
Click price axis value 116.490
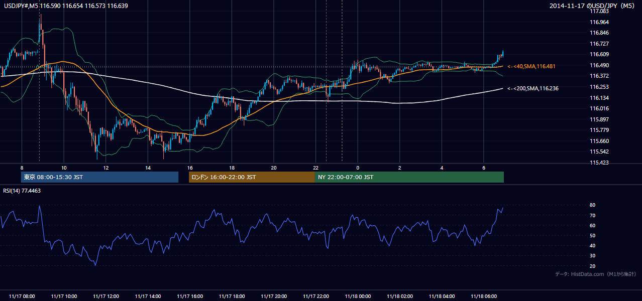(599, 65)
